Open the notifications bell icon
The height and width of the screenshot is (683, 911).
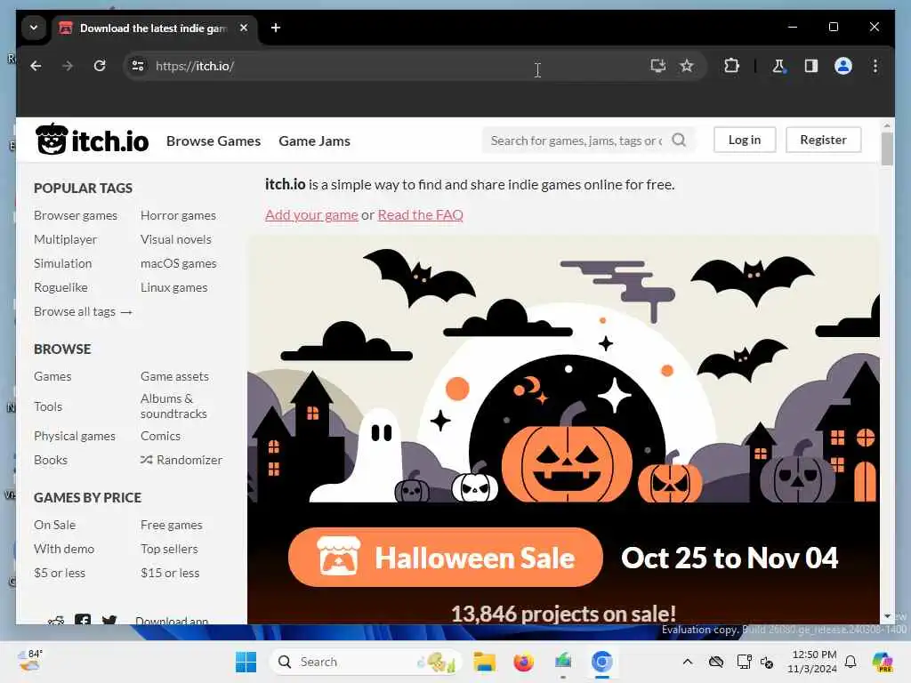tap(851, 662)
